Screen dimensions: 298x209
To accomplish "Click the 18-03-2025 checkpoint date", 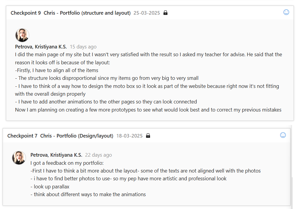I will click(x=129, y=136).
